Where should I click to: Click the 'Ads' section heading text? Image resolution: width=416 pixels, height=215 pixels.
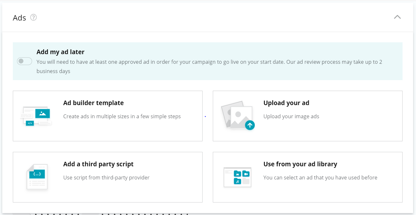(19, 18)
